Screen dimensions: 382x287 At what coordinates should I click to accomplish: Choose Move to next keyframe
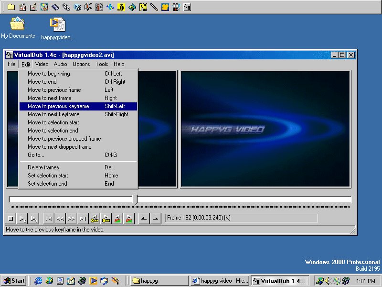(78, 114)
